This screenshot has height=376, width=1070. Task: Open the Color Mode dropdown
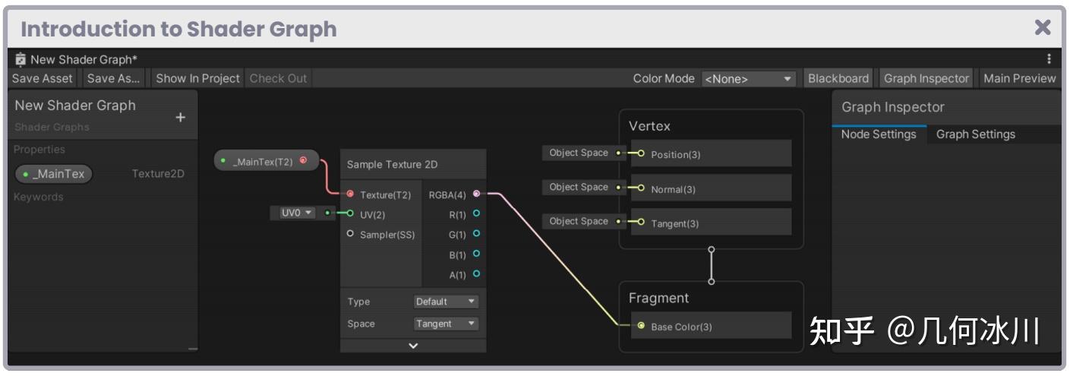coord(748,78)
